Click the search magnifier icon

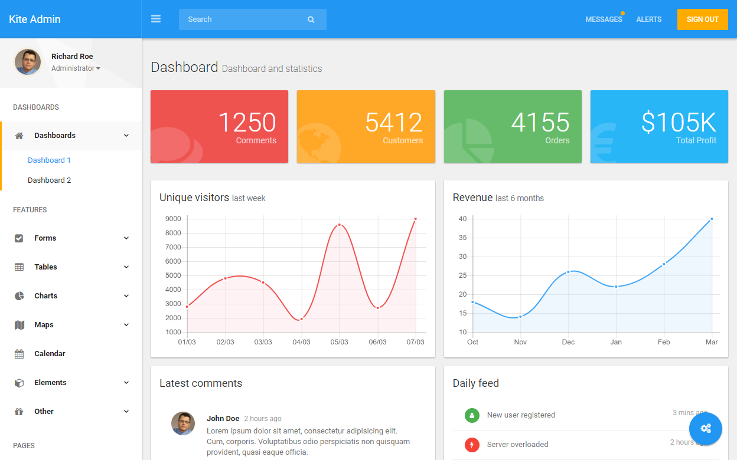(x=311, y=19)
